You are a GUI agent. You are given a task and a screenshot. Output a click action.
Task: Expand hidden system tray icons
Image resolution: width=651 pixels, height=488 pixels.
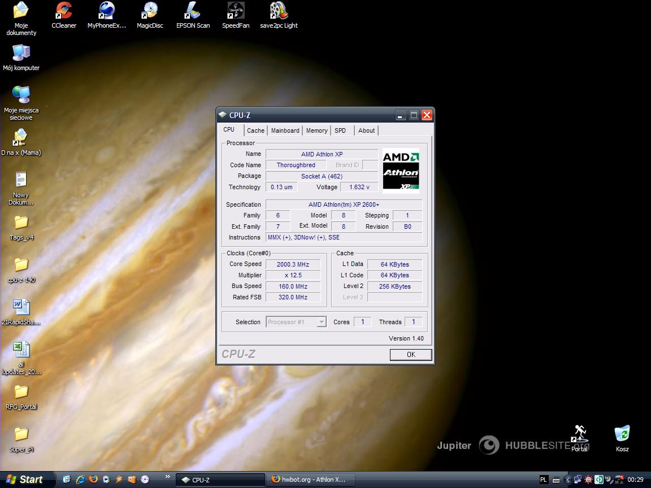tap(567, 480)
